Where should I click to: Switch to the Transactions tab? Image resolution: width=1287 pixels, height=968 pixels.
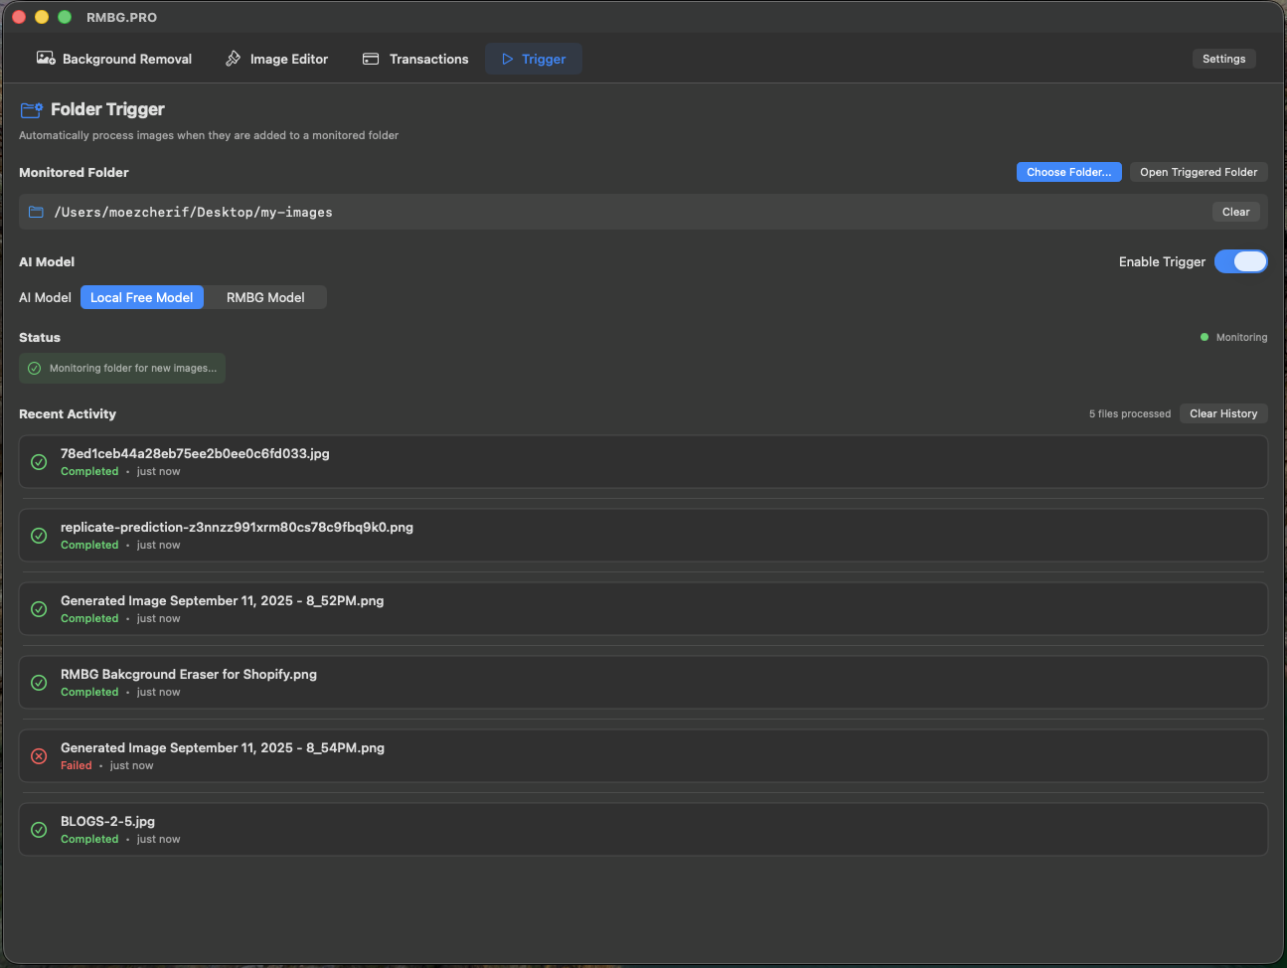(x=415, y=59)
